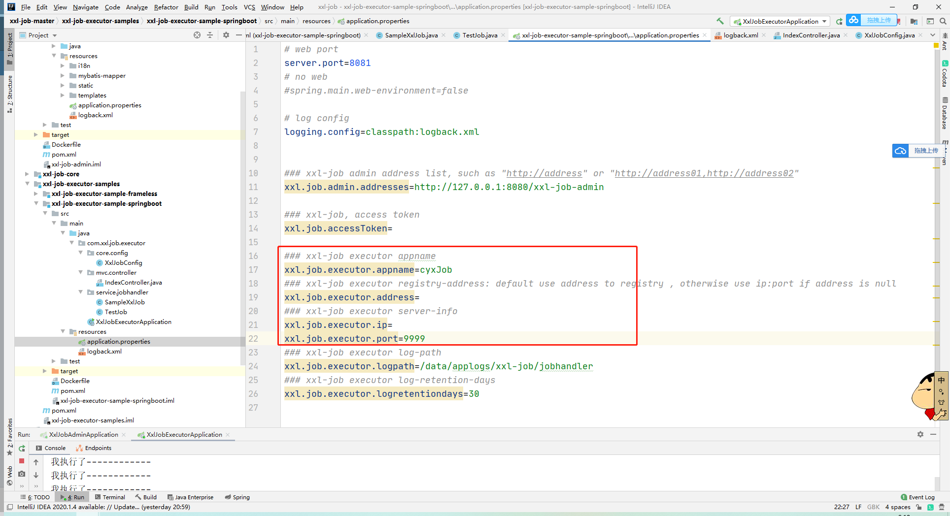Click the Build Project hammer icon
The image size is (950, 516).
click(720, 21)
